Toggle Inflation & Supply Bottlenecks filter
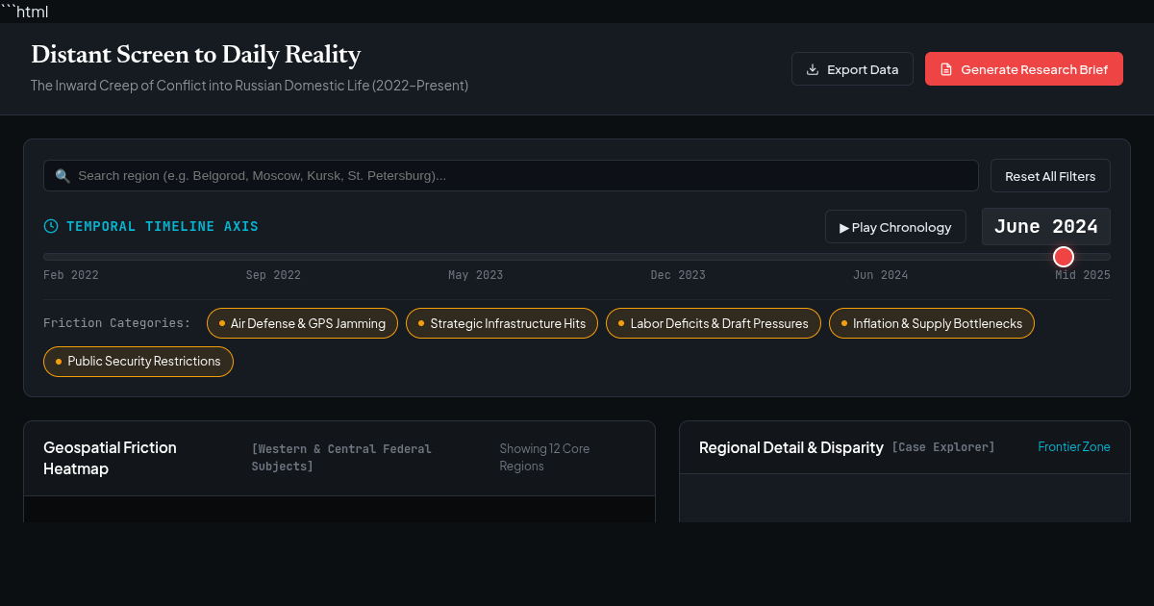The height and width of the screenshot is (606, 1154). pyautogui.click(x=932, y=323)
